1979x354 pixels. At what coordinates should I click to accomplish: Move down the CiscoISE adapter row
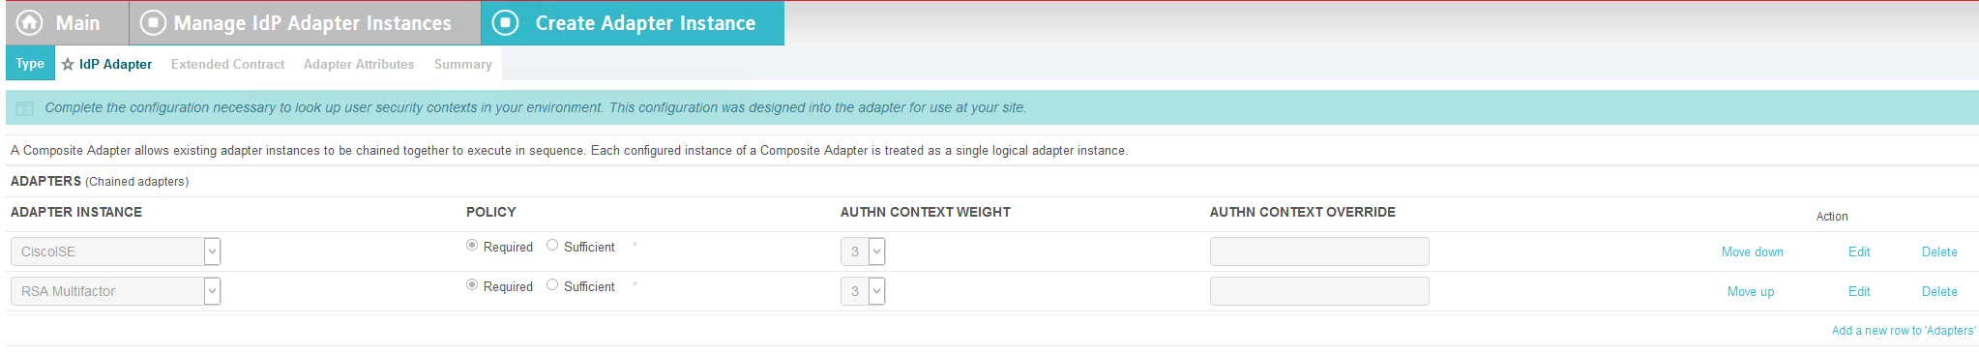[1753, 251]
